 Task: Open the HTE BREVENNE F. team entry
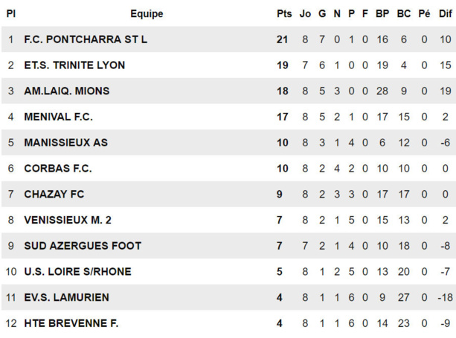pyautogui.click(x=71, y=323)
